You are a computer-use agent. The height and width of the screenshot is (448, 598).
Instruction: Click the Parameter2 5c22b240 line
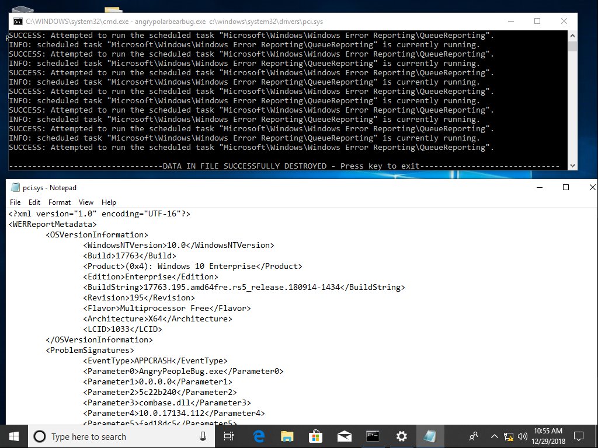click(160, 393)
